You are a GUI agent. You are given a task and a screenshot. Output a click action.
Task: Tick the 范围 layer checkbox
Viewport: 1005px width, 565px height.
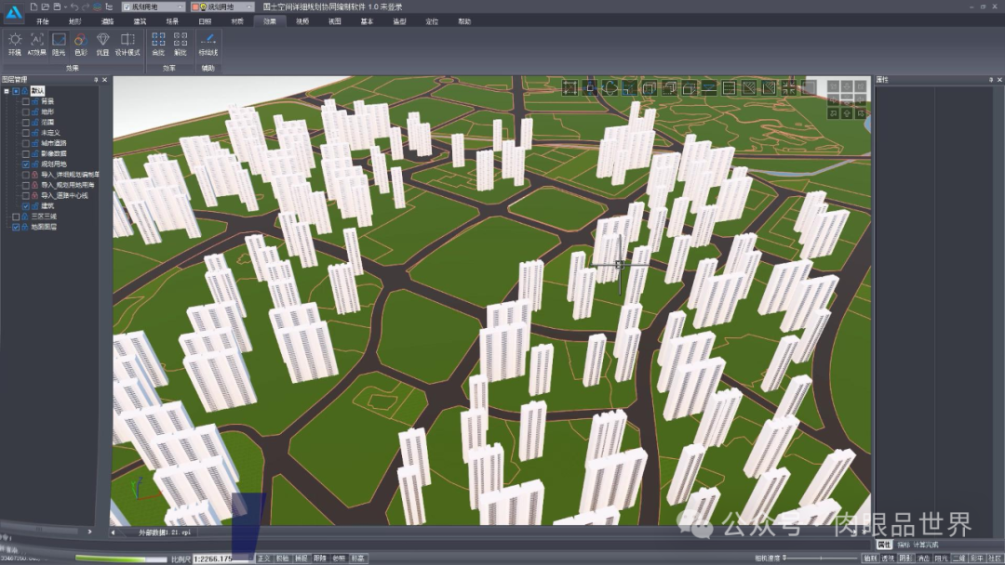(x=26, y=123)
